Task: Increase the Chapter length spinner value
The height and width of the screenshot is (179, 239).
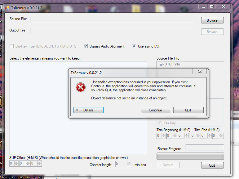Action: [129, 162]
